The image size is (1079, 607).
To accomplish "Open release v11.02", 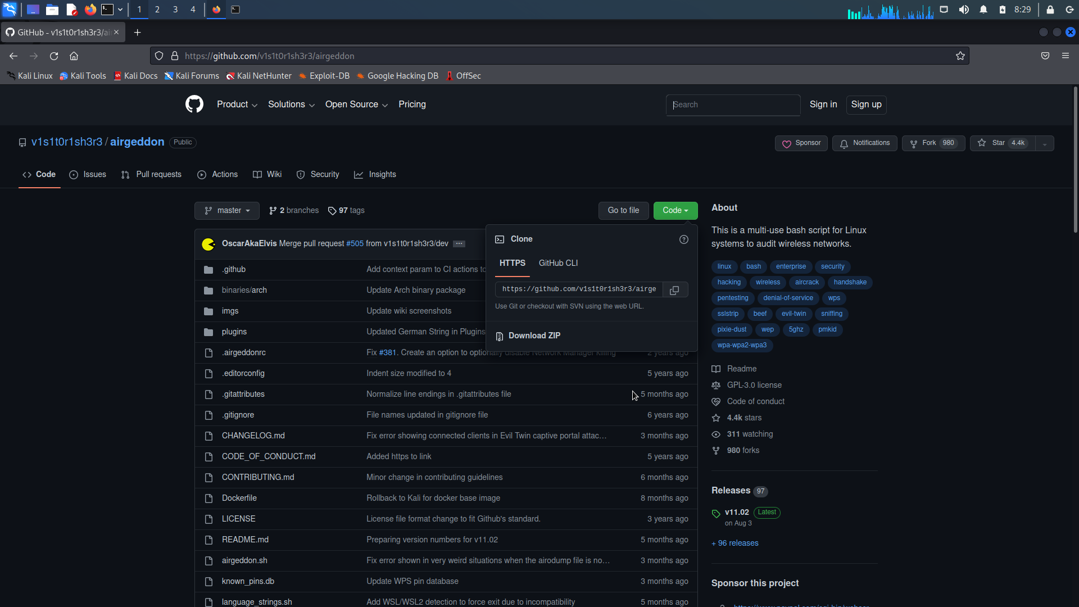I will (x=737, y=513).
